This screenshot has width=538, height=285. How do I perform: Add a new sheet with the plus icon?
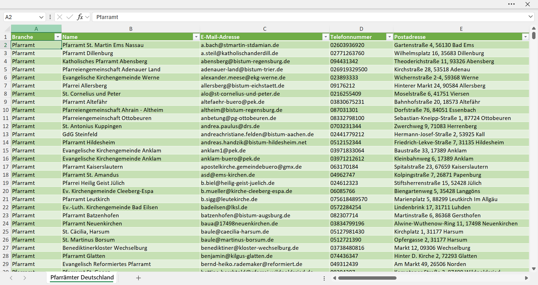(x=138, y=278)
